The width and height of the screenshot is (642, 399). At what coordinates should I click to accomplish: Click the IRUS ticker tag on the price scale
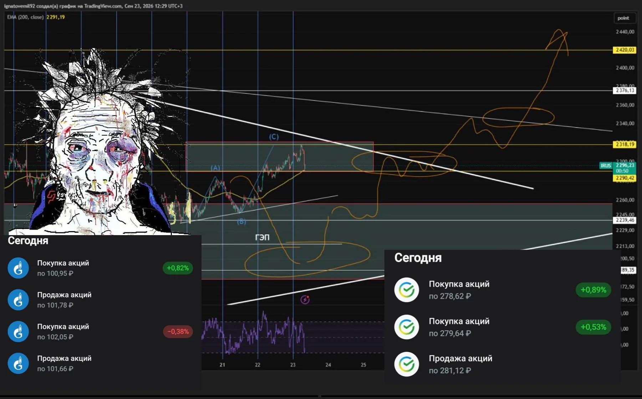(x=606, y=166)
